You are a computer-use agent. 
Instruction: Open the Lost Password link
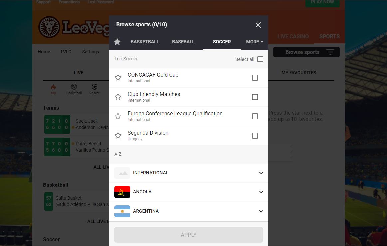point(101,2)
